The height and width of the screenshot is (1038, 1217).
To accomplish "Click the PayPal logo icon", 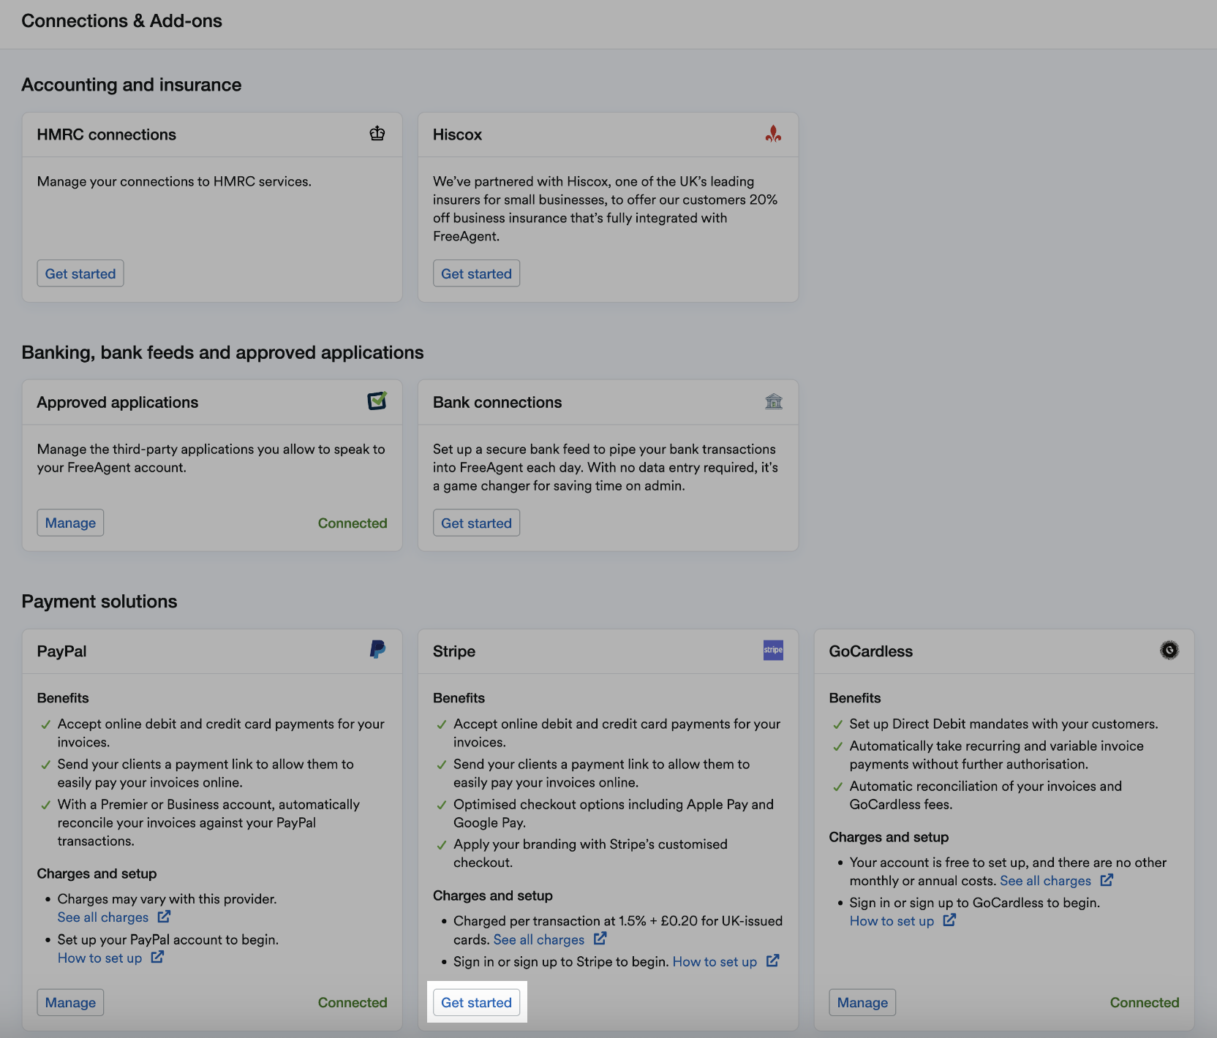I will [377, 650].
